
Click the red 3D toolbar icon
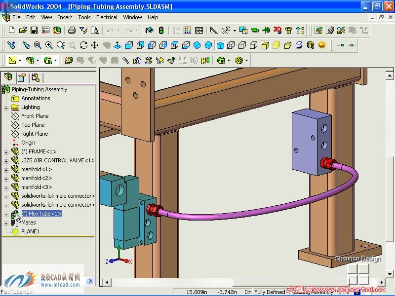pos(277,30)
